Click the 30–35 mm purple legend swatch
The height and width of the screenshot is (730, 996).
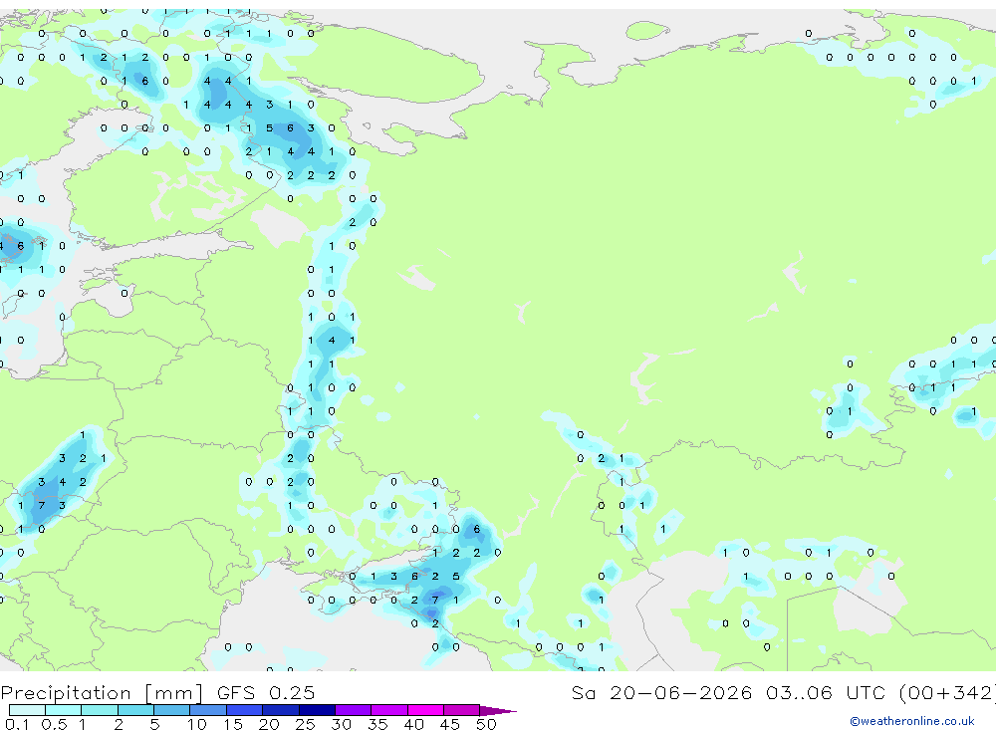pos(354,710)
